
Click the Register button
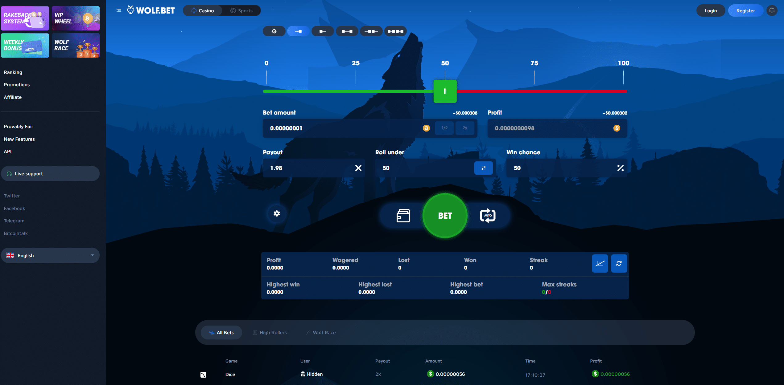(745, 10)
